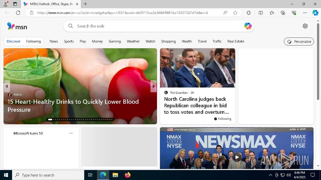The width and height of the screenshot is (321, 180).
Task: Turn on Read aloud in address bar
Action: tap(225, 13)
